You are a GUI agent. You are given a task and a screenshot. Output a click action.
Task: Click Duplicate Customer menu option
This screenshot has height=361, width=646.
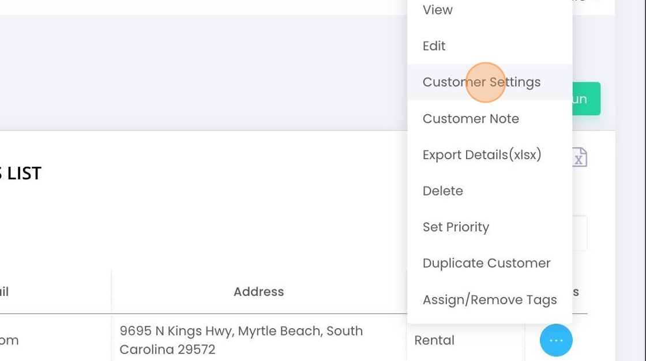click(x=486, y=263)
